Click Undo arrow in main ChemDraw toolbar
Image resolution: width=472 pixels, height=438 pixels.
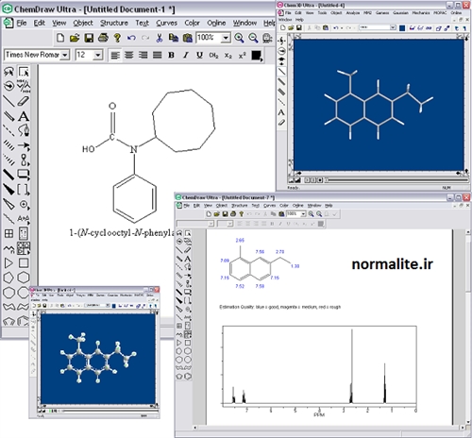pos(131,38)
